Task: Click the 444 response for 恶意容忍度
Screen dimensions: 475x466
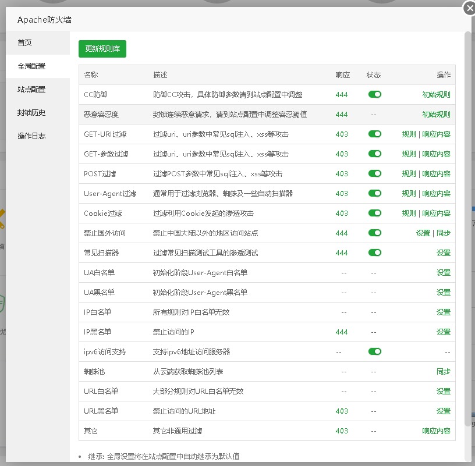Action: (342, 115)
